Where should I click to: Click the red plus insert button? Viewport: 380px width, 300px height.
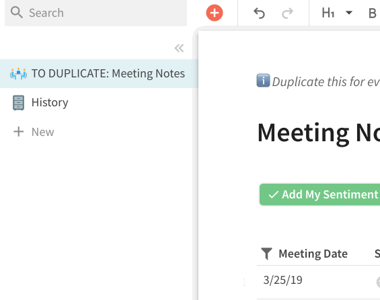click(x=215, y=13)
